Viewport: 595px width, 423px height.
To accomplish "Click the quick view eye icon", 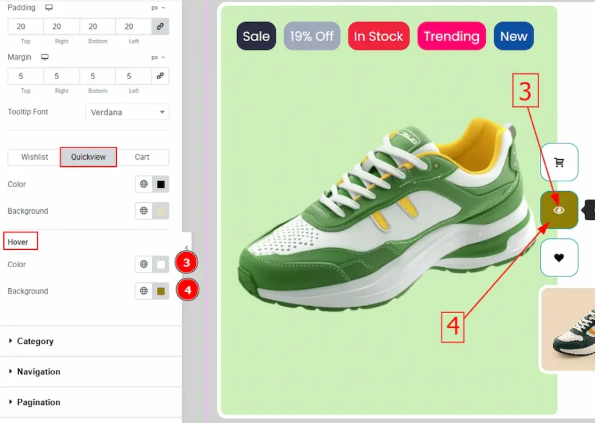I will [x=559, y=210].
